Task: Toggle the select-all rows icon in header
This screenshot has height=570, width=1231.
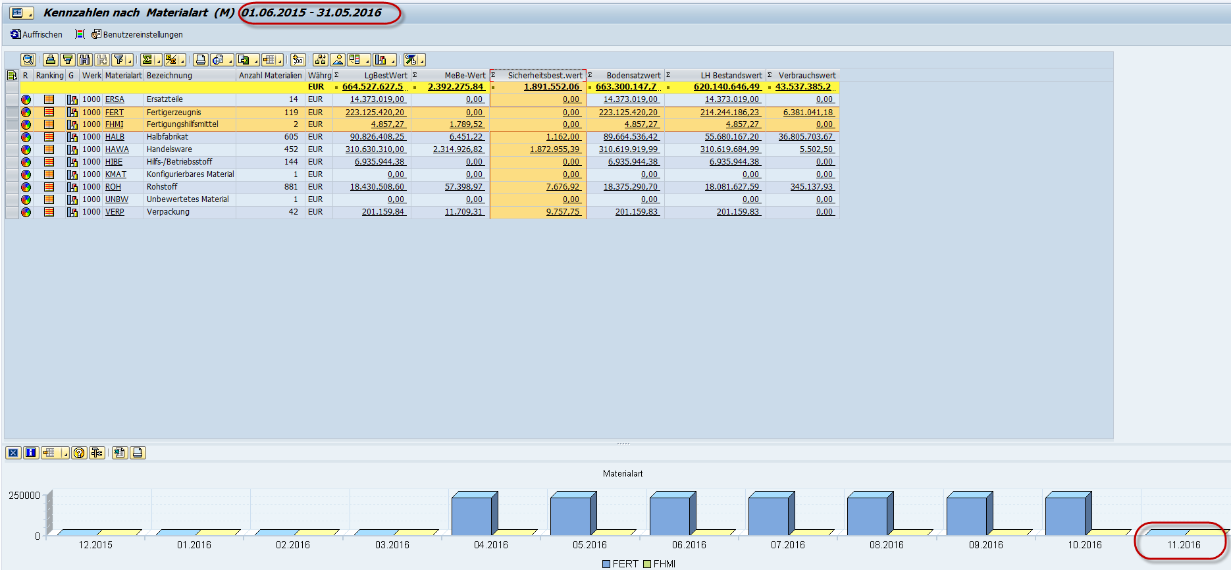Action: 12,76
